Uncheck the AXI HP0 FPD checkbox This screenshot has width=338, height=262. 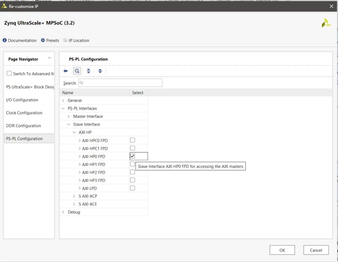click(132, 156)
